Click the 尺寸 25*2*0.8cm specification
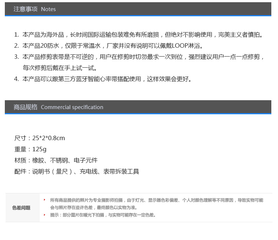The width and height of the screenshot is (278, 240). click(x=40, y=138)
